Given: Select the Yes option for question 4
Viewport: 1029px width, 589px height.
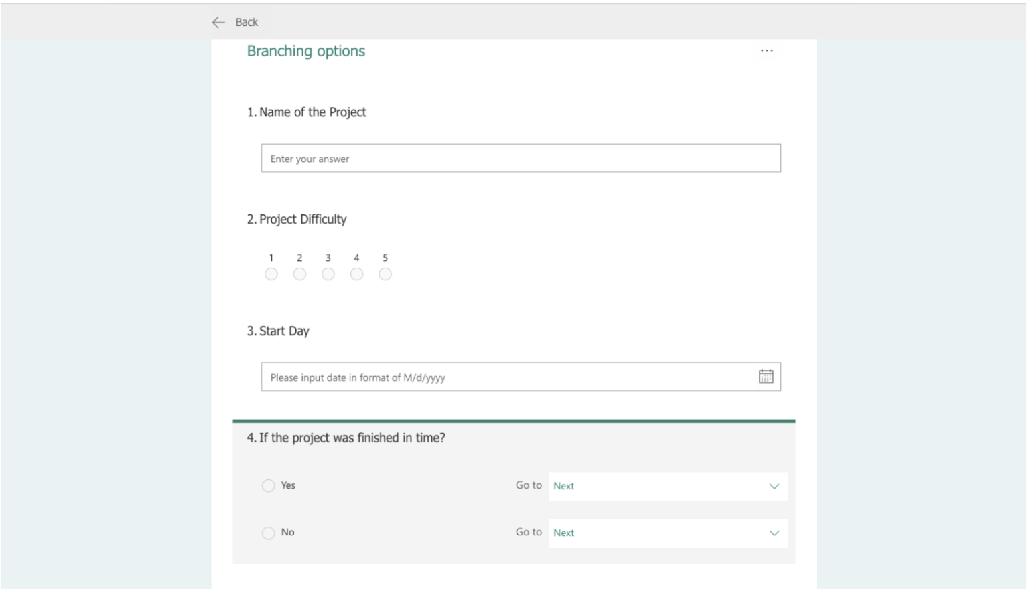Looking at the screenshot, I should click(x=269, y=485).
